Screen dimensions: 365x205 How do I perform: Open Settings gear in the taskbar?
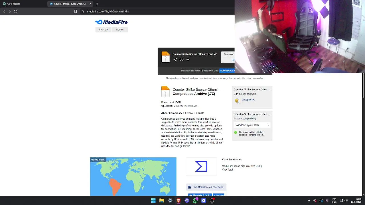(170, 200)
